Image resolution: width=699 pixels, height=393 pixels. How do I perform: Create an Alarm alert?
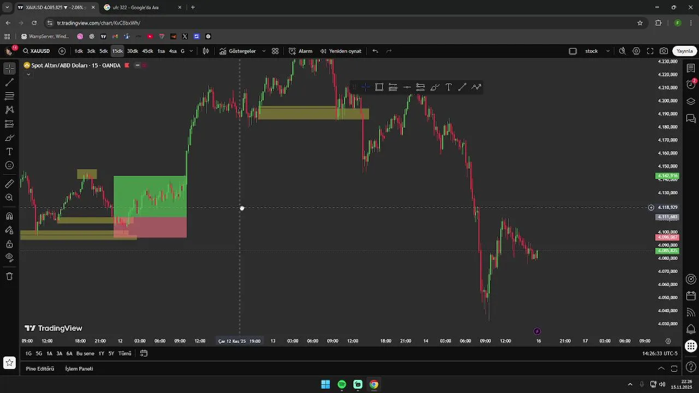pos(300,51)
